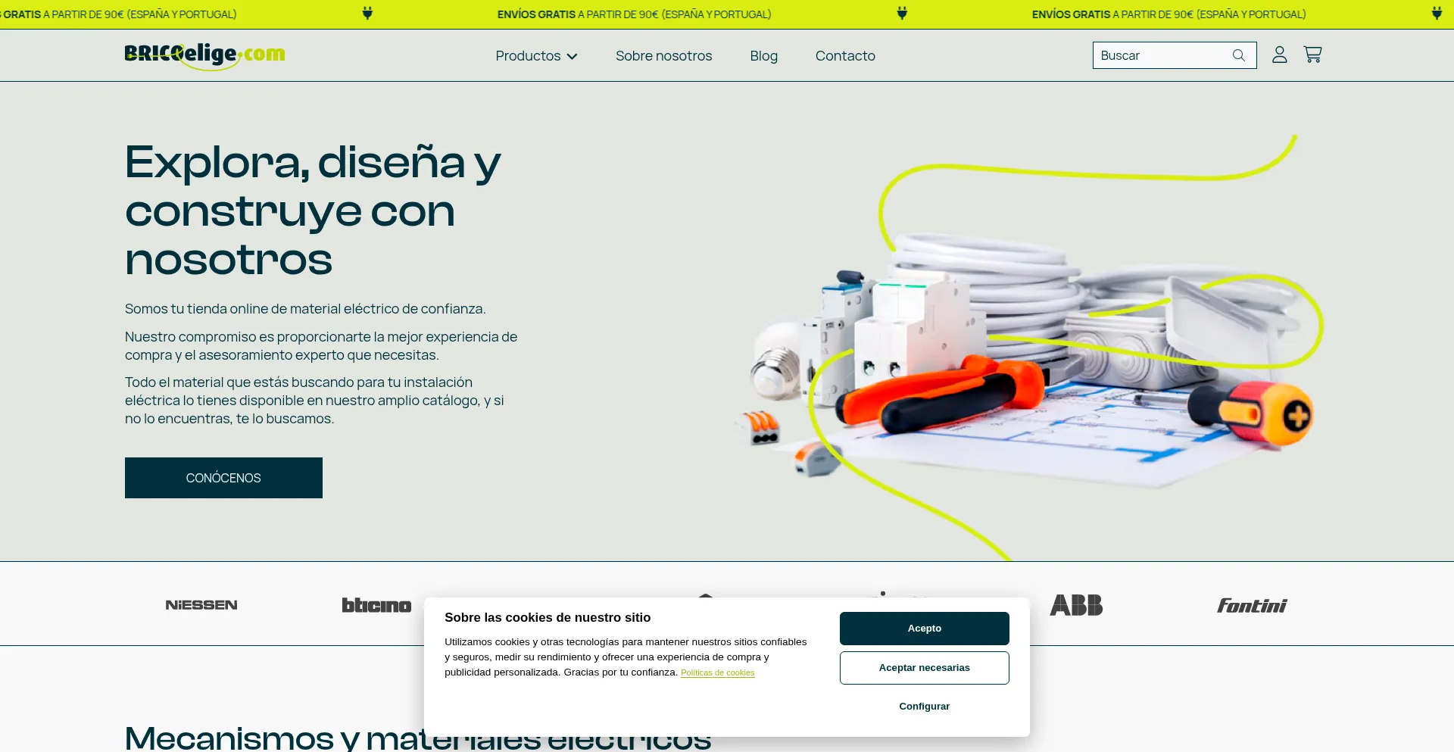
Task: Choose Aceptar necesarias cookies option
Action: [x=924, y=668]
